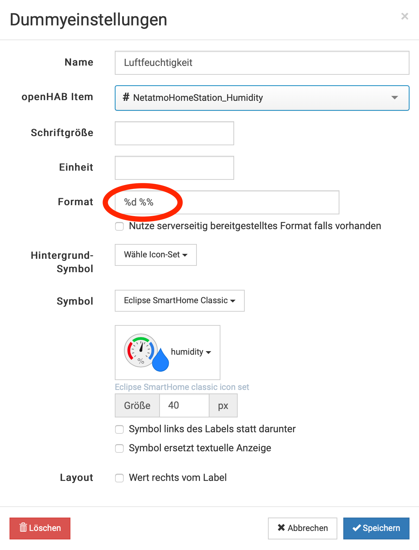Enable server-provided format checkbox
This screenshot has width=419, height=550.
pyautogui.click(x=120, y=226)
